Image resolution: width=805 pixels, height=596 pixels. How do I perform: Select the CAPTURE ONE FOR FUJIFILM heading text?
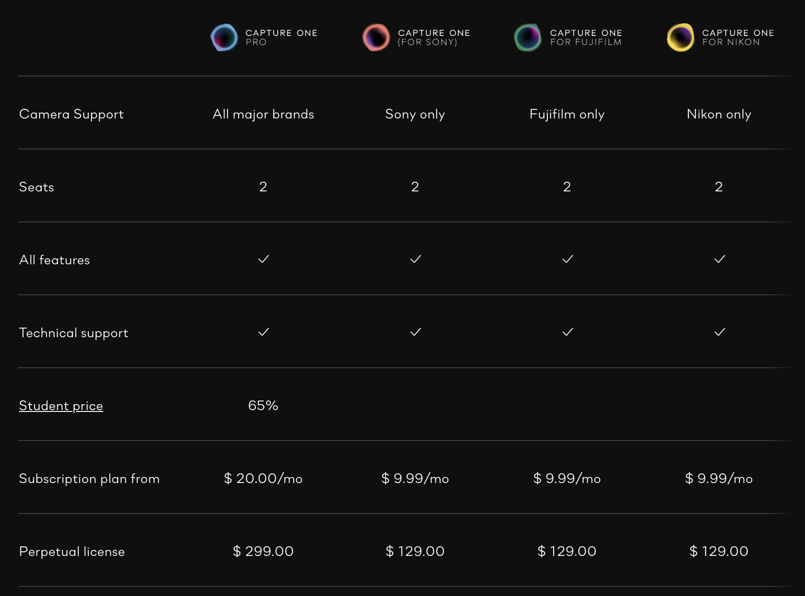[586, 37]
